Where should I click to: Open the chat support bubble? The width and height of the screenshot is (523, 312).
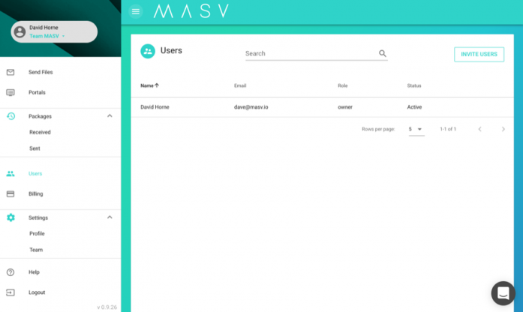point(503,293)
